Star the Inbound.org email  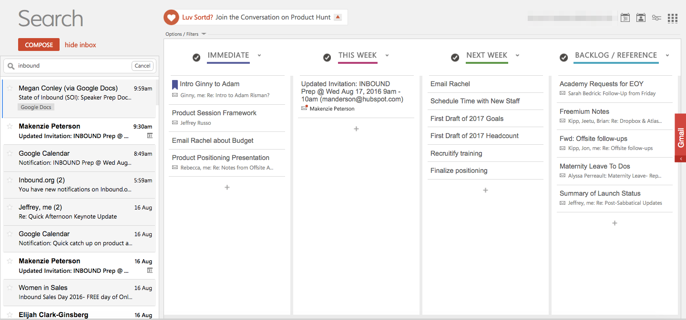(10, 180)
